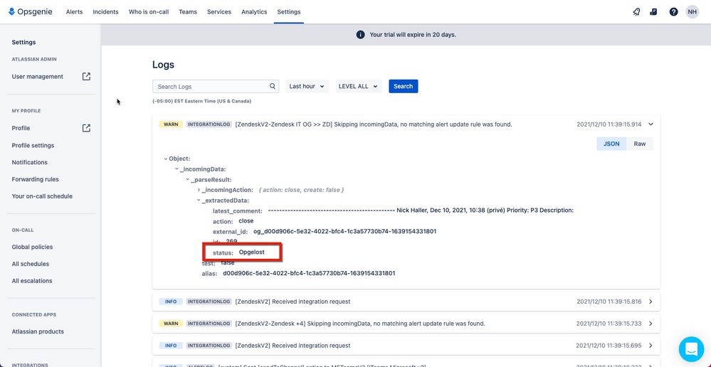Open Forwarding rules

coord(36,179)
